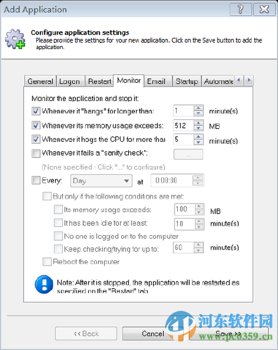The height and width of the screenshot is (350, 278).
Task: Decrease the idle 10 minutes spinner
Action: tap(199, 227)
